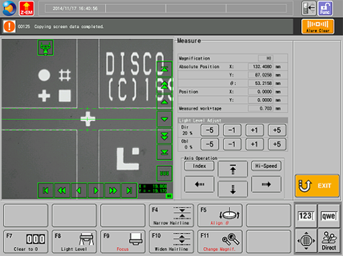The image size is (343, 256).
Task: Click the blue globe logo icon
Action: coord(9,8)
